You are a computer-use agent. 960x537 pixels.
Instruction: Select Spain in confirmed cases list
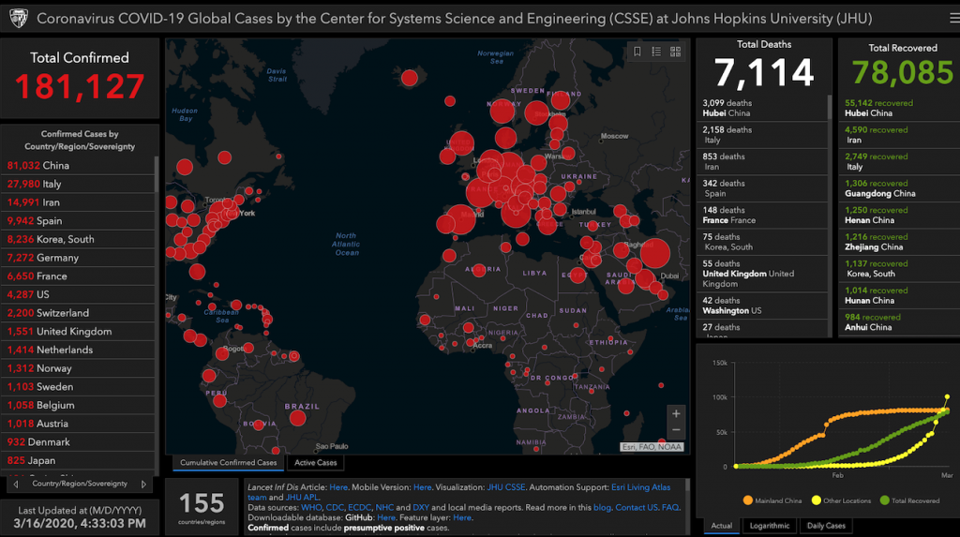78,220
